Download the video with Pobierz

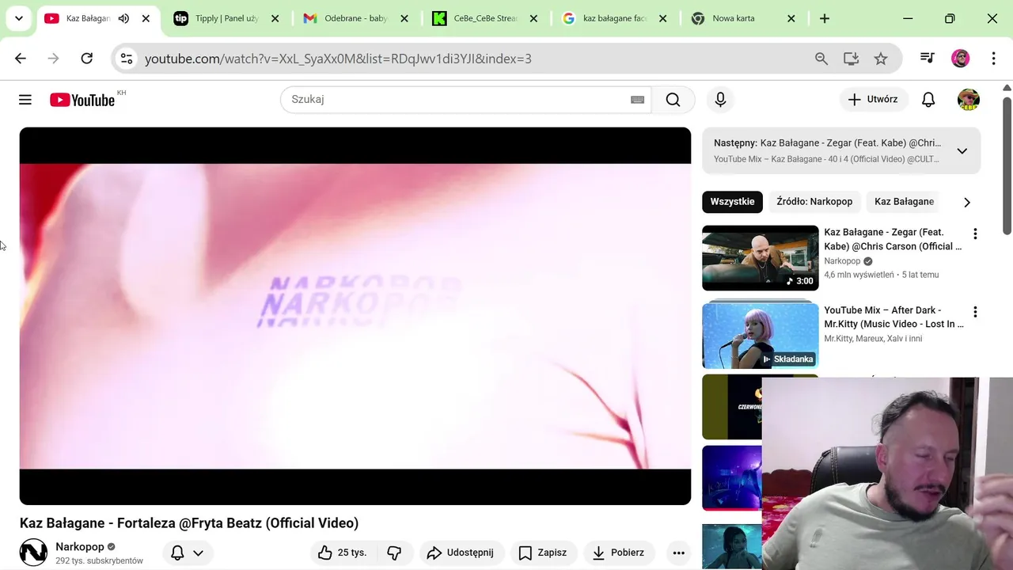click(x=618, y=553)
